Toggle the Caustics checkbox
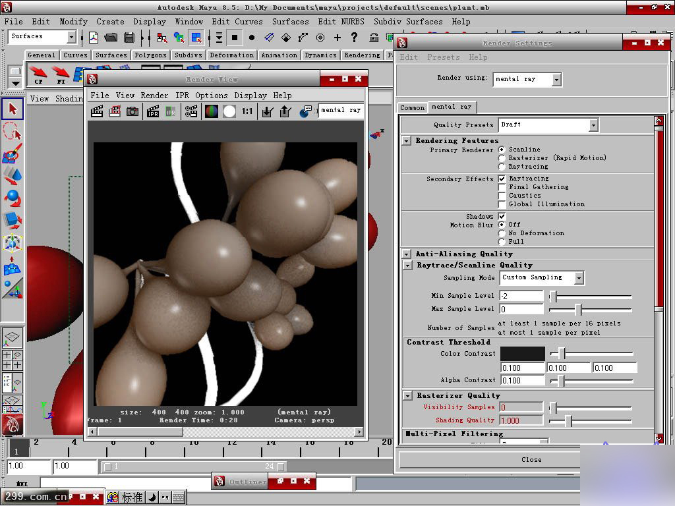This screenshot has height=506, width=675. click(502, 196)
